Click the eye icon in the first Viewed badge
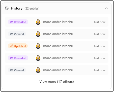 pos(11,34)
